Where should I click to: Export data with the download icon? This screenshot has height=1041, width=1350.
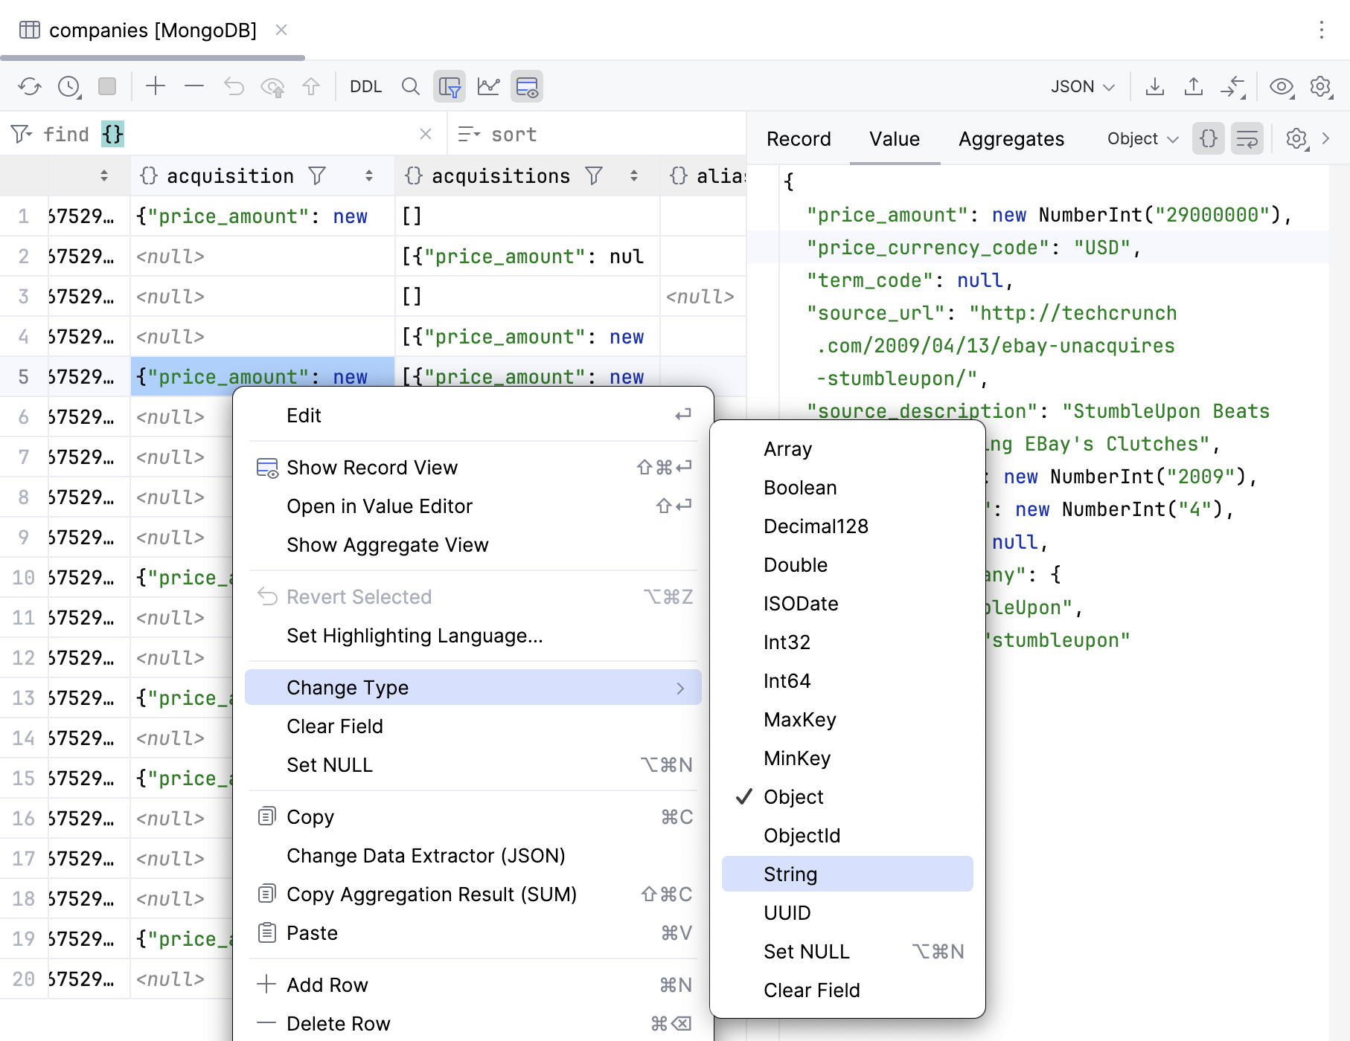1156,86
